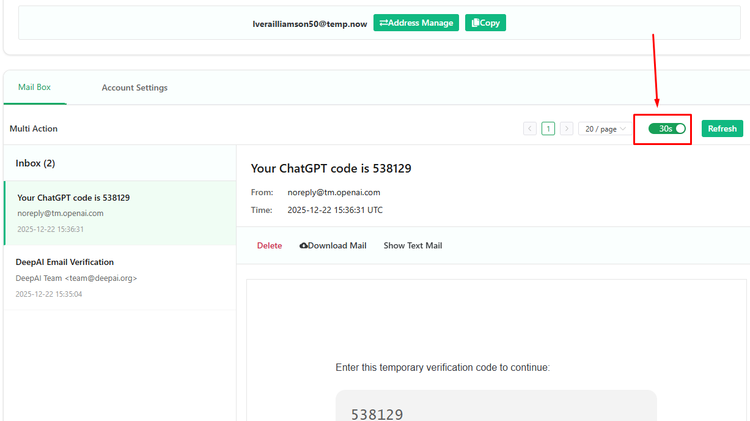Viewport: 750px width, 421px height.
Task: Click the lverailliamson50@temp.now address text
Action: click(310, 23)
